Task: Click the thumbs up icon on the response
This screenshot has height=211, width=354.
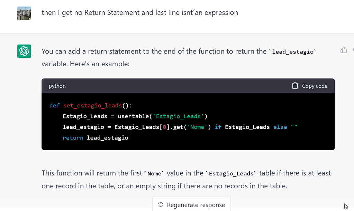Action: point(344,50)
